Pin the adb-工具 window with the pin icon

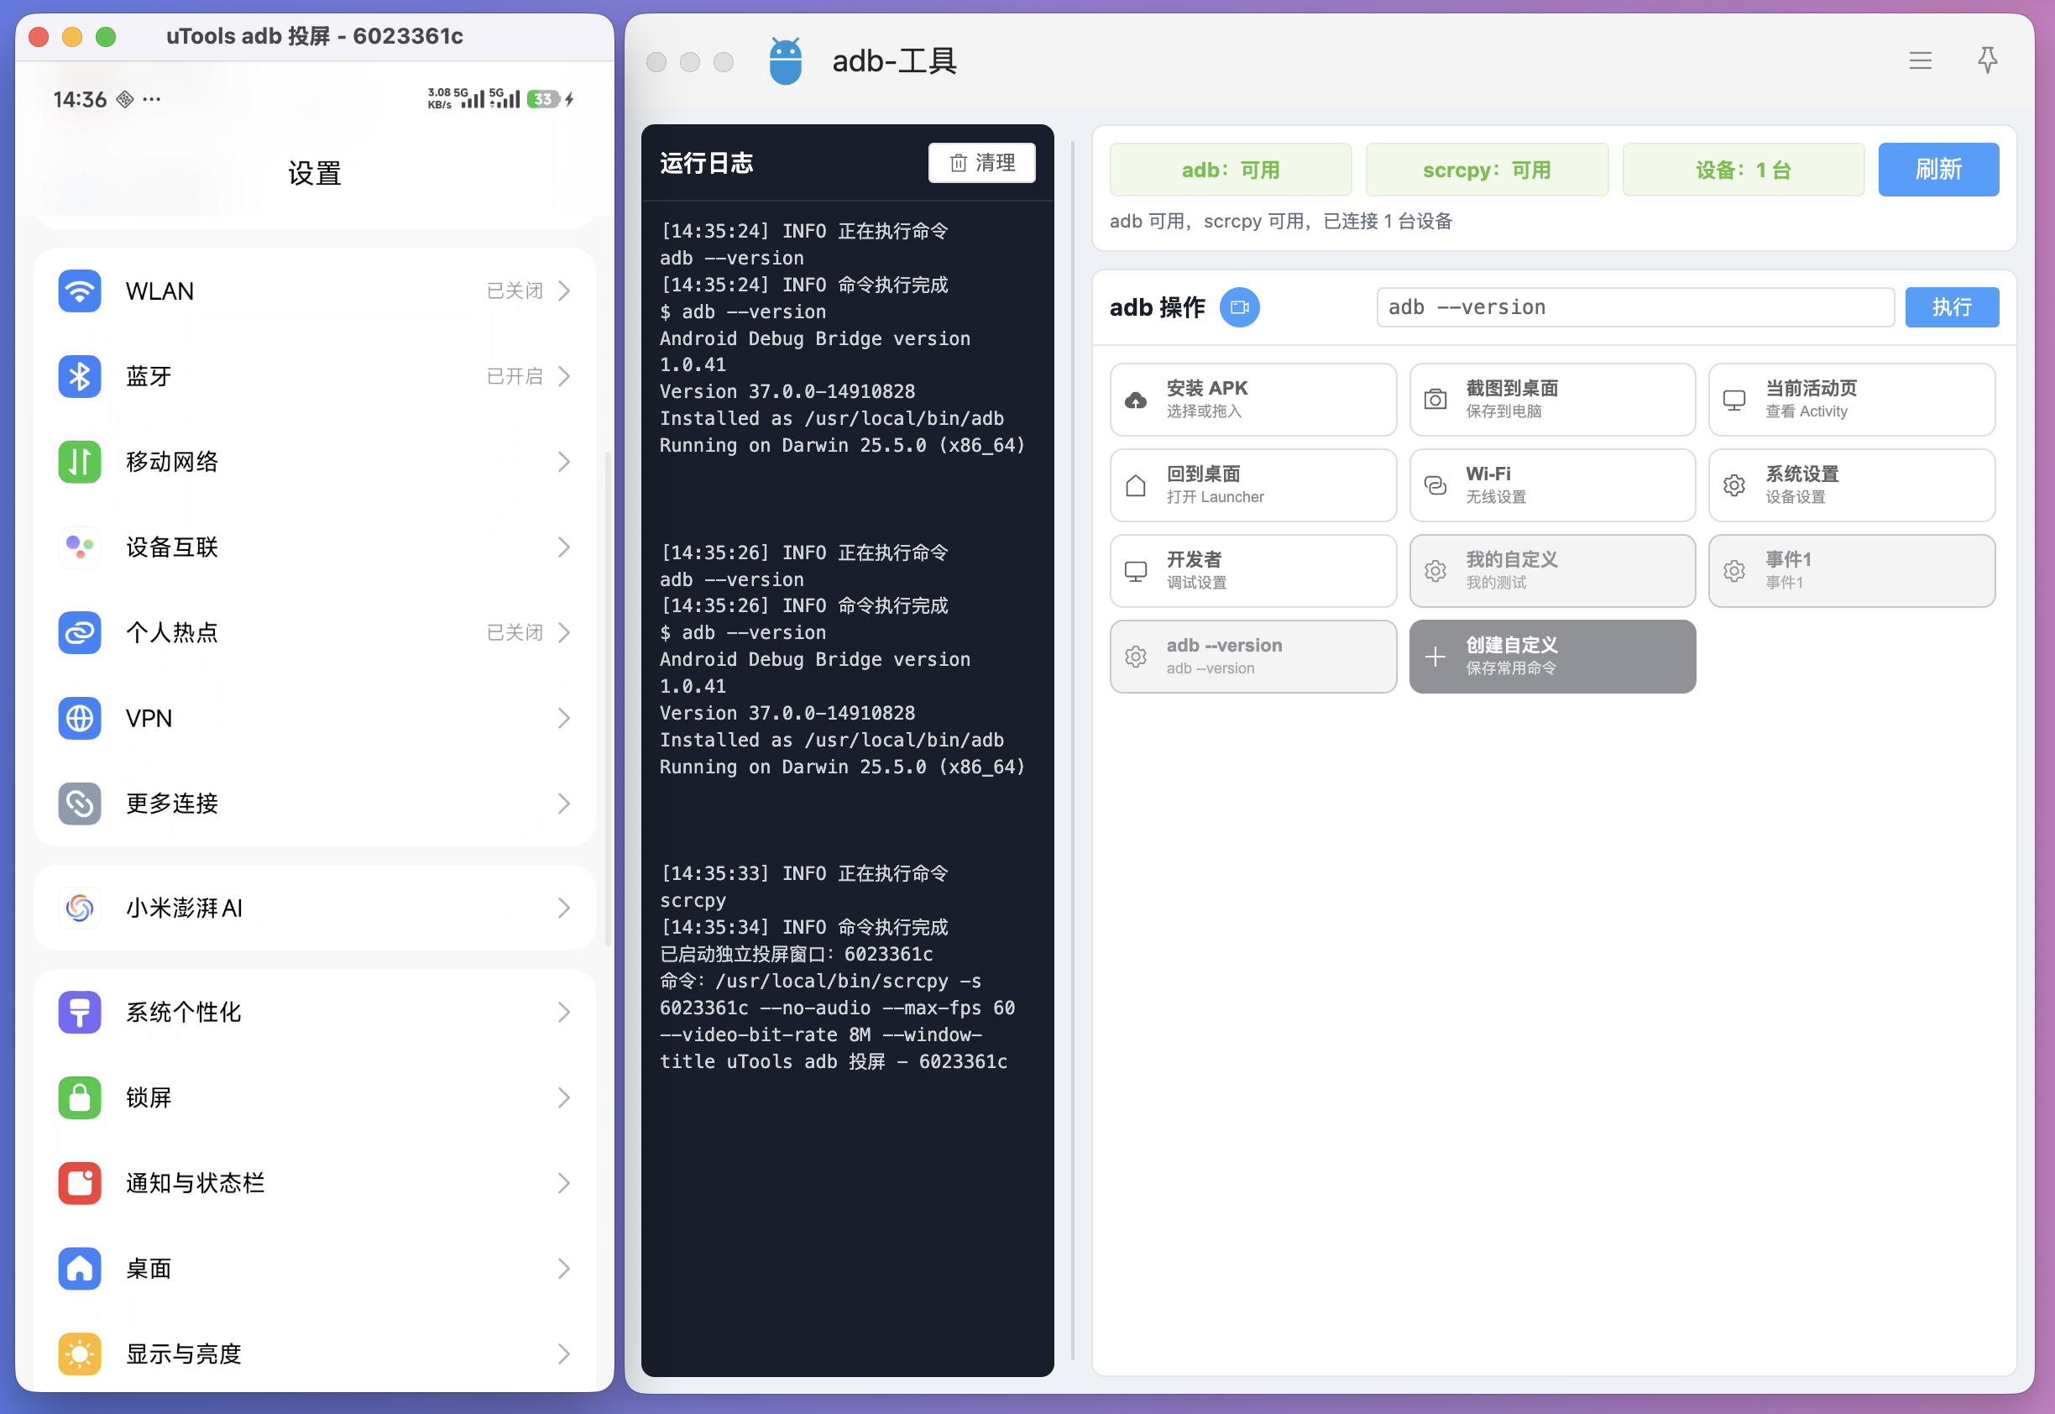(x=1988, y=60)
